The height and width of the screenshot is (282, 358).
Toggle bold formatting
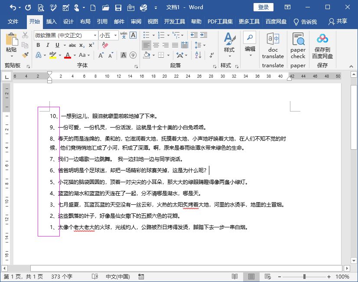39,45
